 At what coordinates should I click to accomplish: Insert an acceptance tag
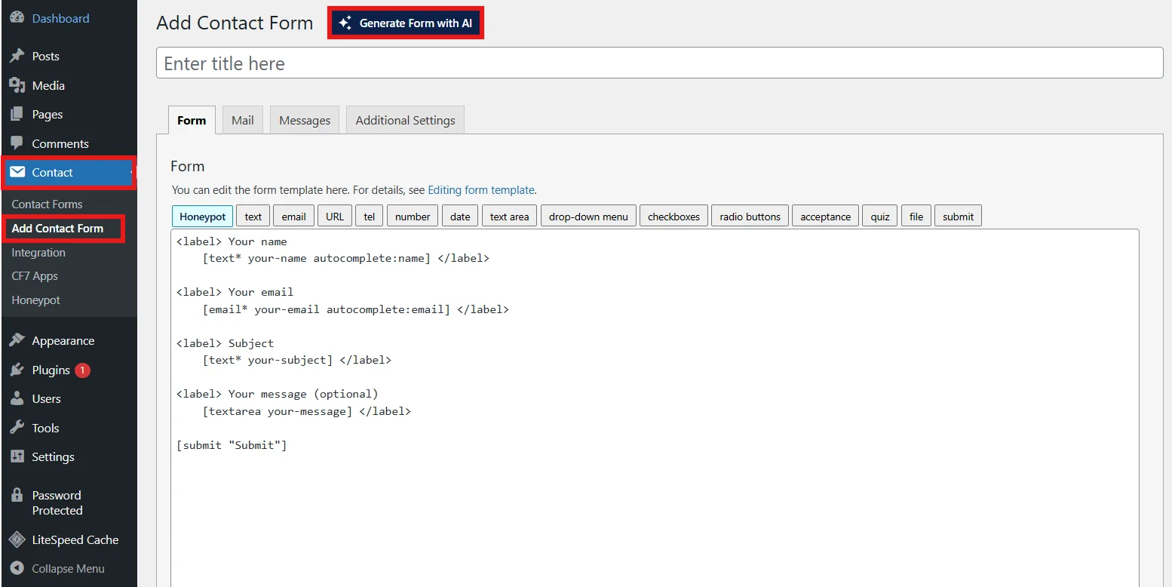[x=825, y=217]
